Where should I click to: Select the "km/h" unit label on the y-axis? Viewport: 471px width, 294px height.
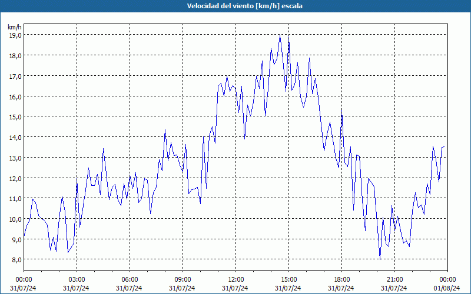(15, 27)
